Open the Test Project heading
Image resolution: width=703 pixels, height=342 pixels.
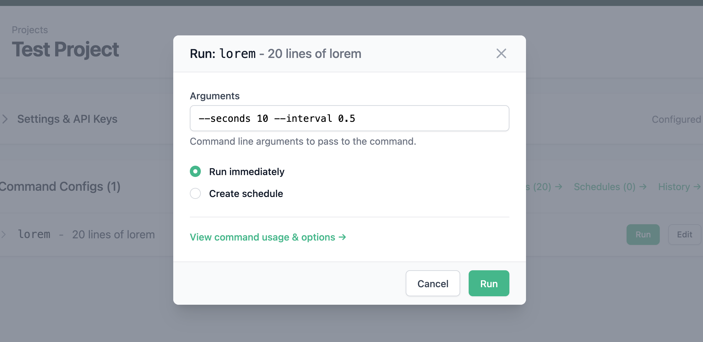pos(65,49)
